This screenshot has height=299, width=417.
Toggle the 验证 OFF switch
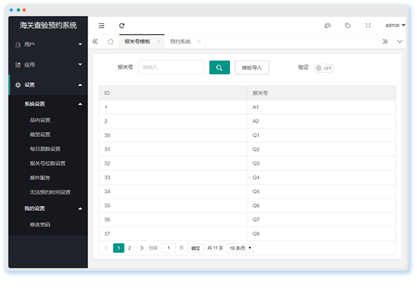pos(324,68)
